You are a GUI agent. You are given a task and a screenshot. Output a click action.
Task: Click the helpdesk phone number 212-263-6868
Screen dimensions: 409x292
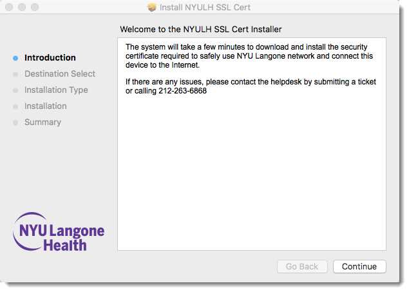[x=182, y=91]
